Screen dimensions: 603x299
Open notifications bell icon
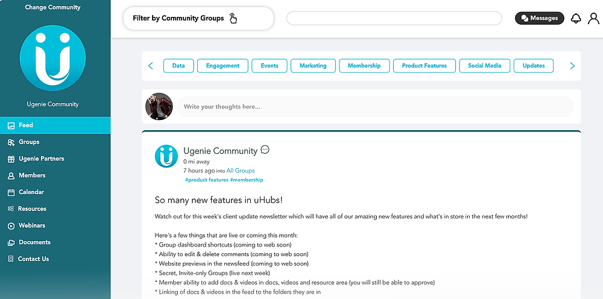click(x=576, y=18)
